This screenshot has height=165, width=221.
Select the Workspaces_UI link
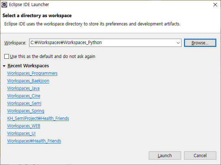pos(22,134)
